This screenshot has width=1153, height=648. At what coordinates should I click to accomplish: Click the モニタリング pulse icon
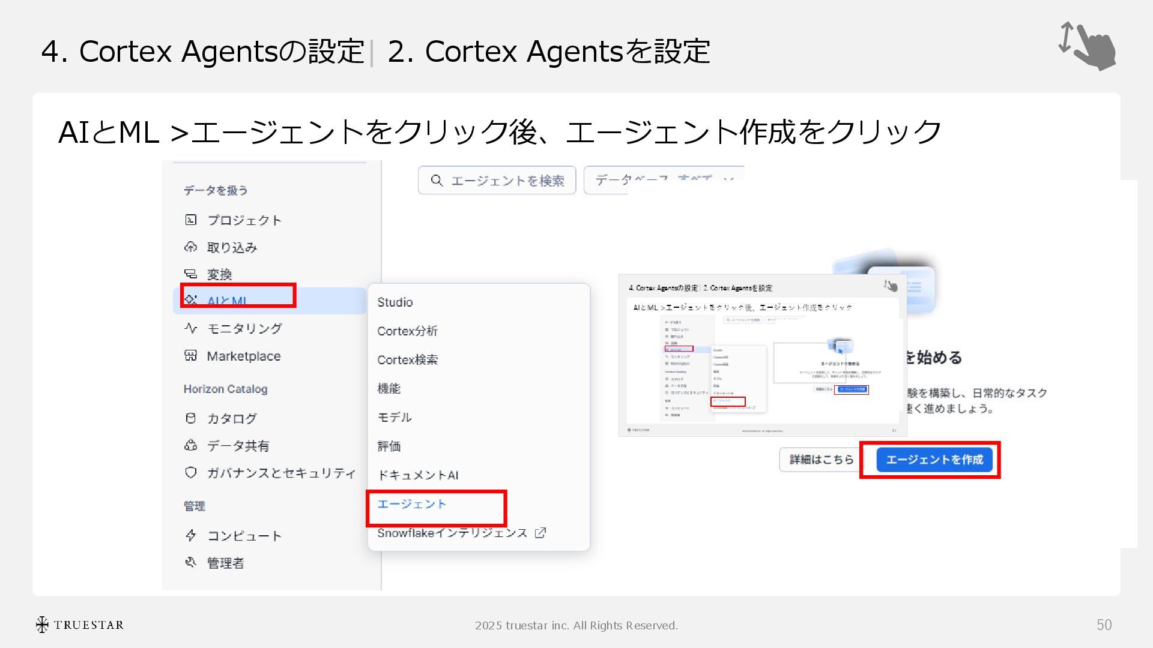point(191,328)
